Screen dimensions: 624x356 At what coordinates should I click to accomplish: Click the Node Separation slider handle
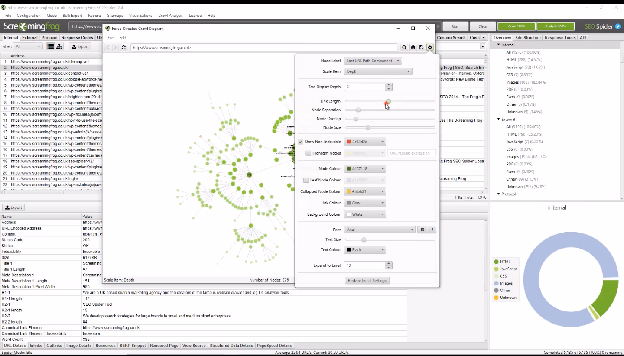point(358,110)
